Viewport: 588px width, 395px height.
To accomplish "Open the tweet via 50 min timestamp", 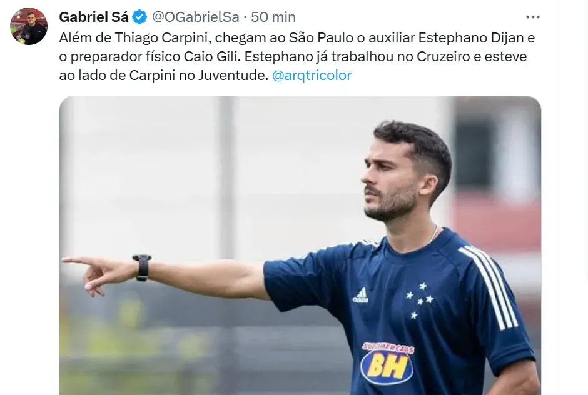I will 273,17.
